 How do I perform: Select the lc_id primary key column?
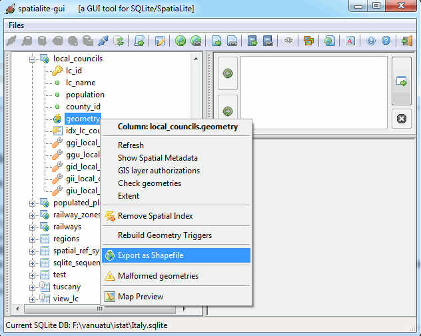tap(73, 71)
